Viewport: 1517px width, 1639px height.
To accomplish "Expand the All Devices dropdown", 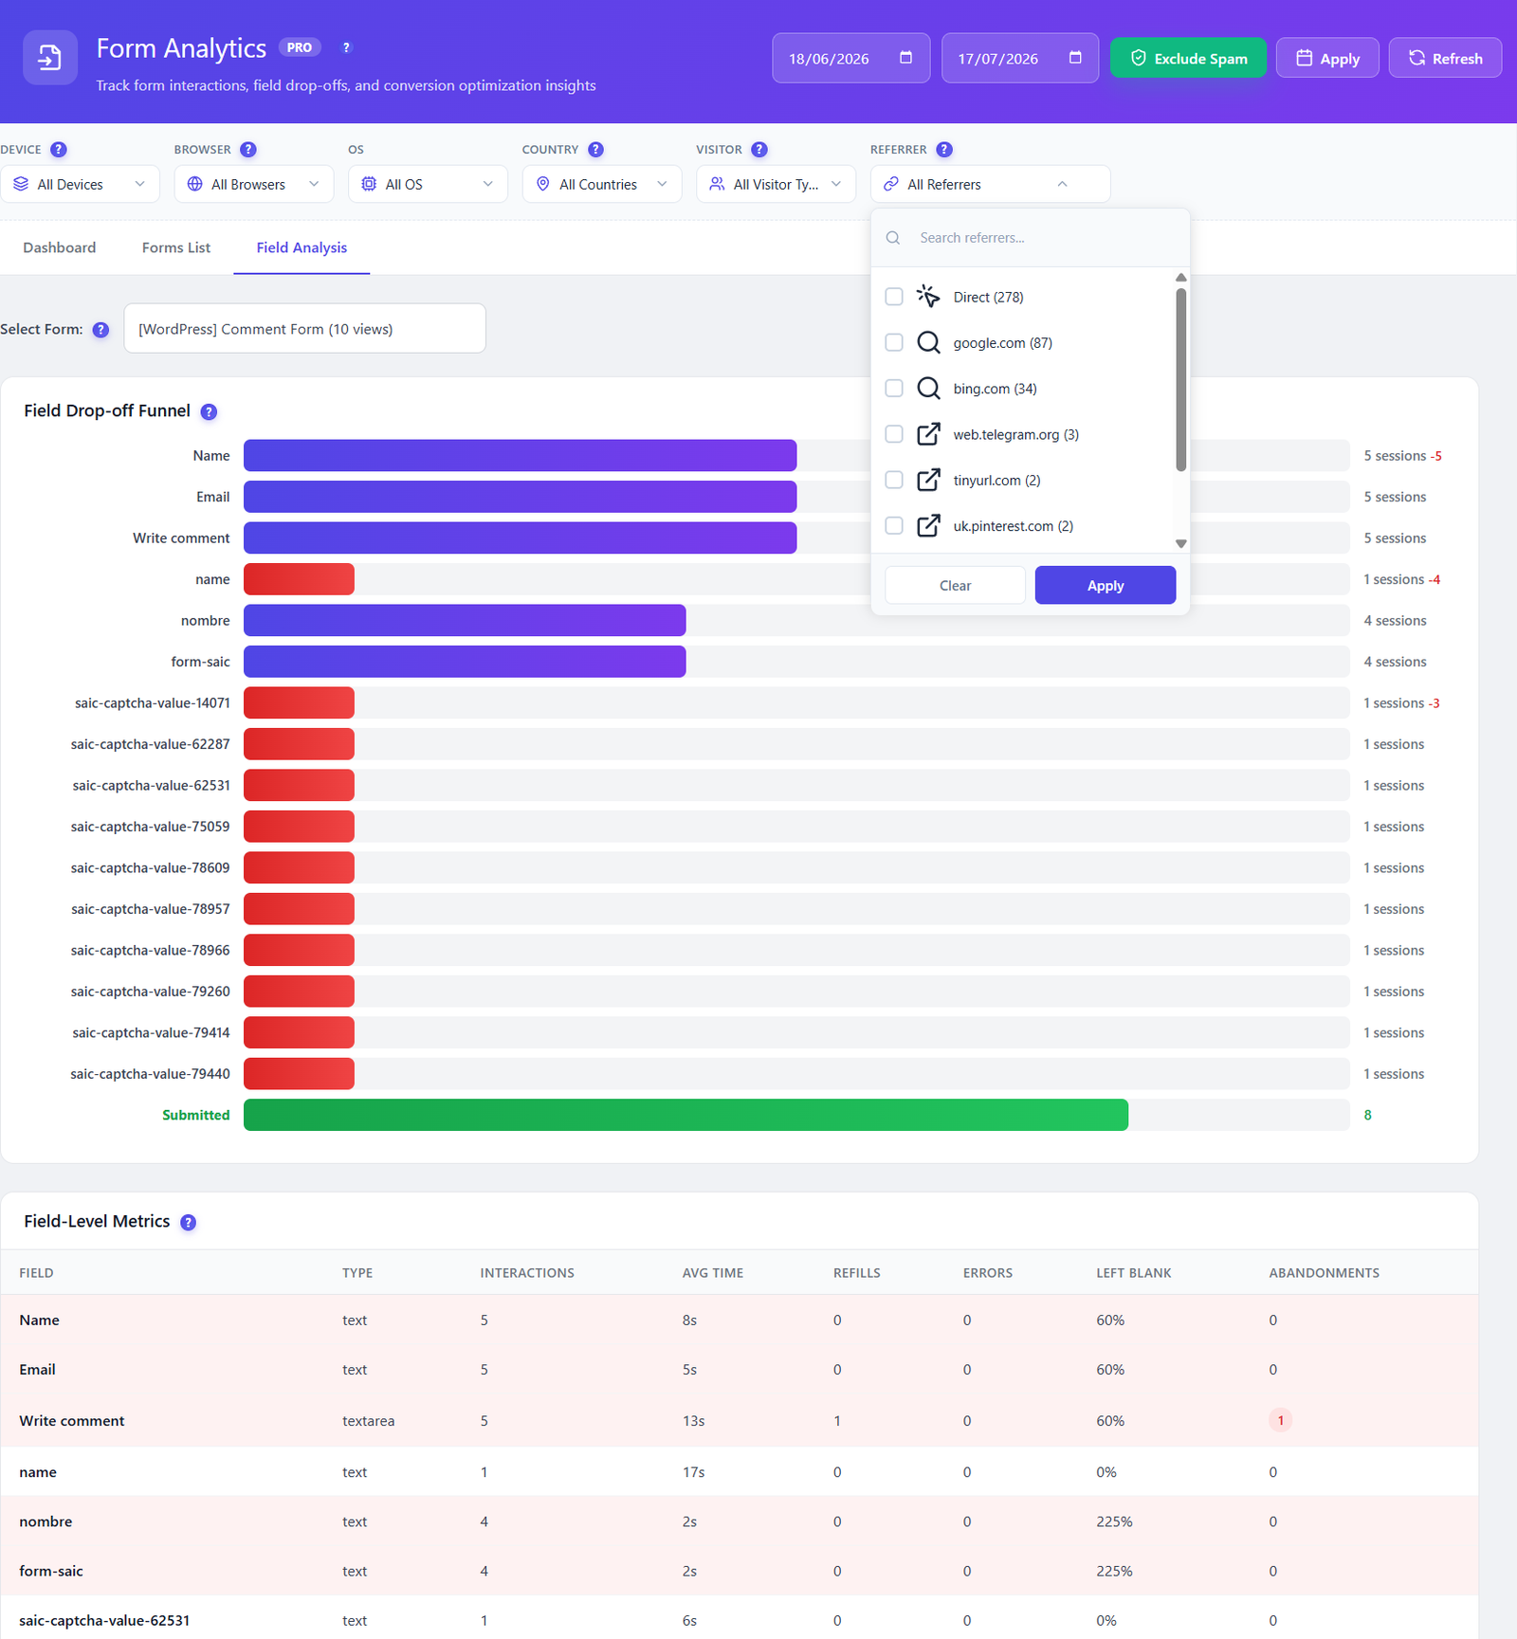I will [x=80, y=184].
